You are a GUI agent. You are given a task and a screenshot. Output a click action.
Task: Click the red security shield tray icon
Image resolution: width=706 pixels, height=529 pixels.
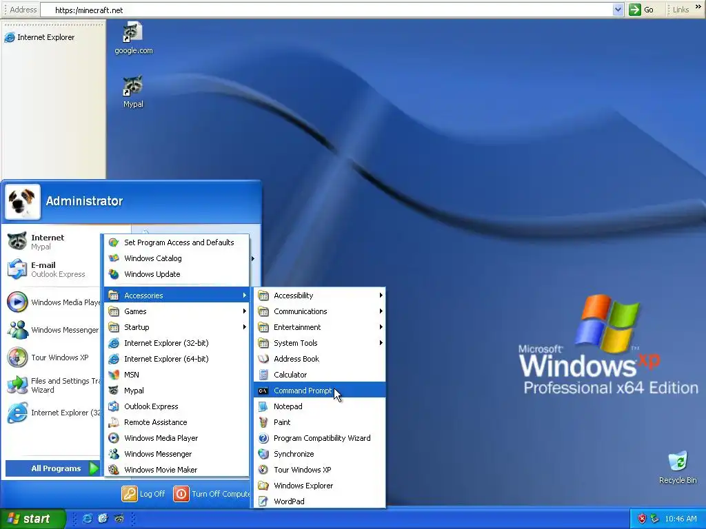[x=642, y=519]
